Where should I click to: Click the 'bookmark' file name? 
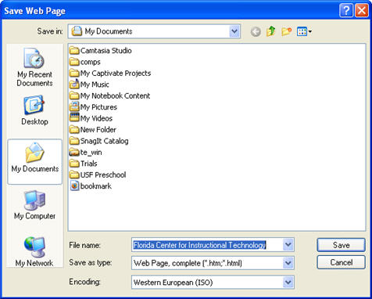tap(96, 186)
